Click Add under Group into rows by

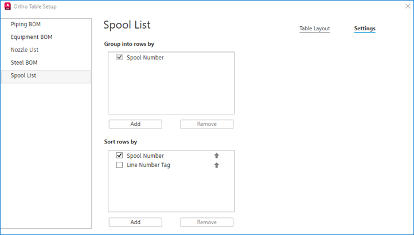[x=135, y=124]
